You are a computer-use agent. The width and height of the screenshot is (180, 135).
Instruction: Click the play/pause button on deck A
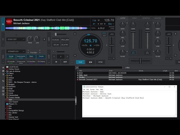(90, 62)
